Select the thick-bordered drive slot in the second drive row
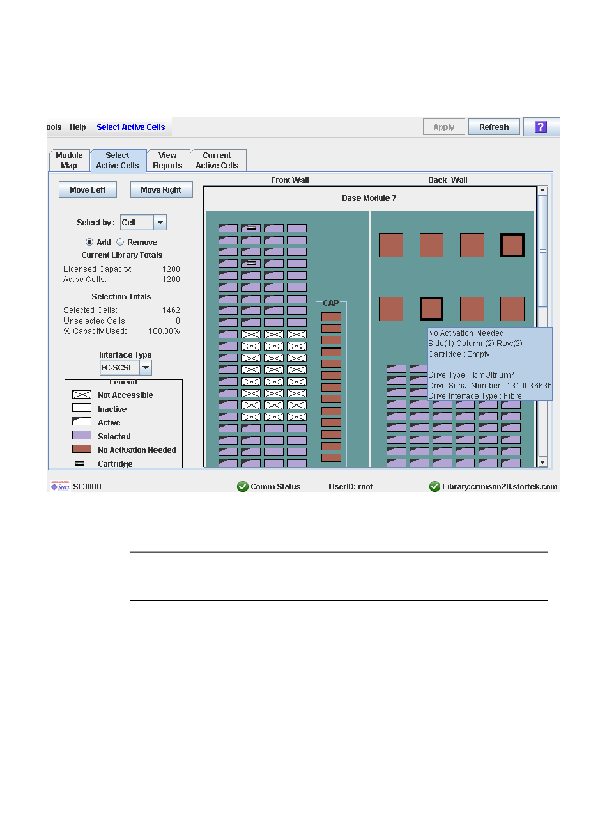Image resolution: width=607 pixels, height=831 pixels. pyautogui.click(x=431, y=309)
